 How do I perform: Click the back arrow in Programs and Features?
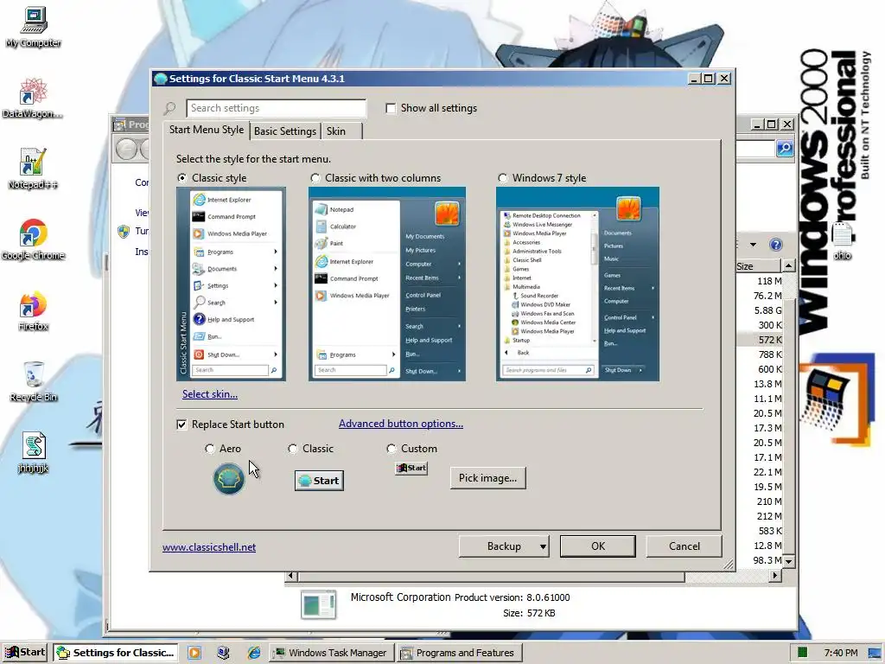pos(127,150)
